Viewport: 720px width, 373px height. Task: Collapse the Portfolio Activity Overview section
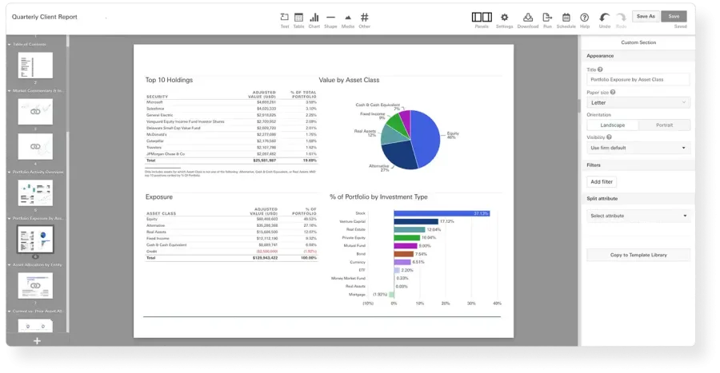[9, 172]
